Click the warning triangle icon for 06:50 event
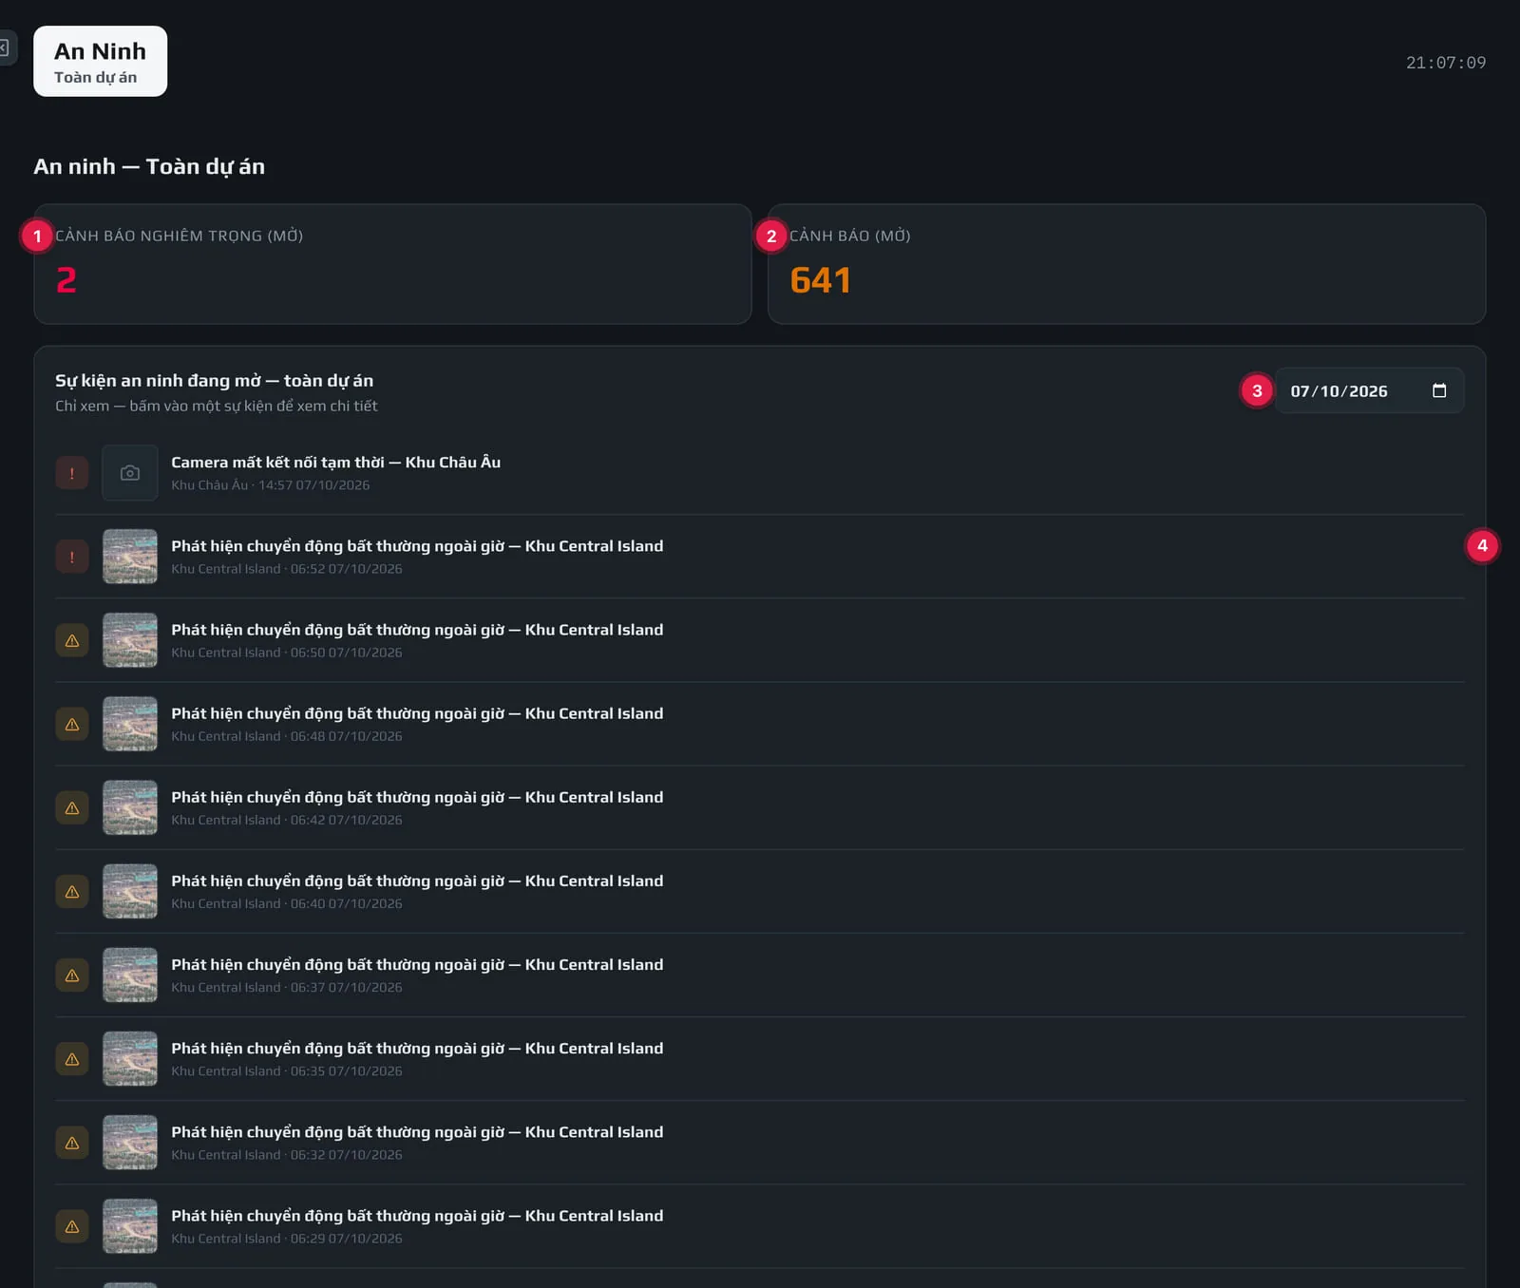Viewport: 1520px width, 1288px height. pos(72,640)
